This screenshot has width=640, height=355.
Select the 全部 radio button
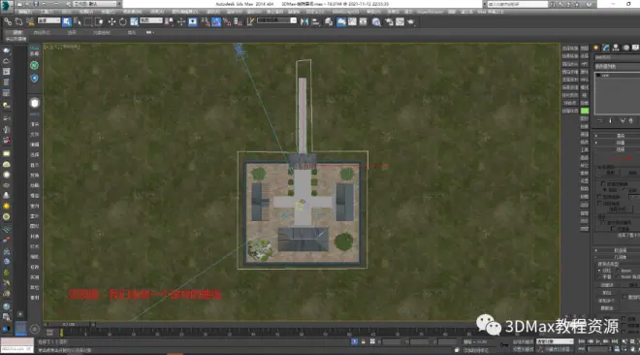[624, 190]
